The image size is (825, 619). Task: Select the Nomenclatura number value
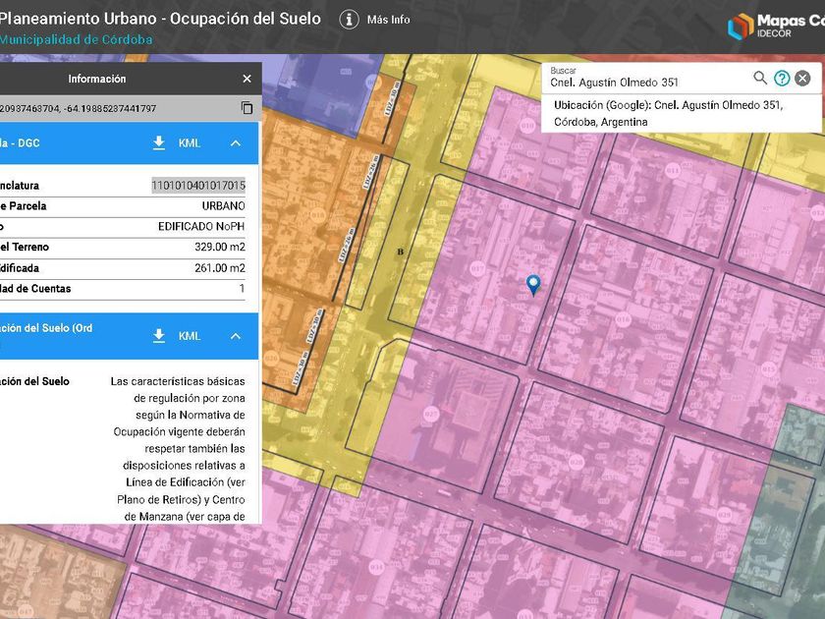pos(198,185)
